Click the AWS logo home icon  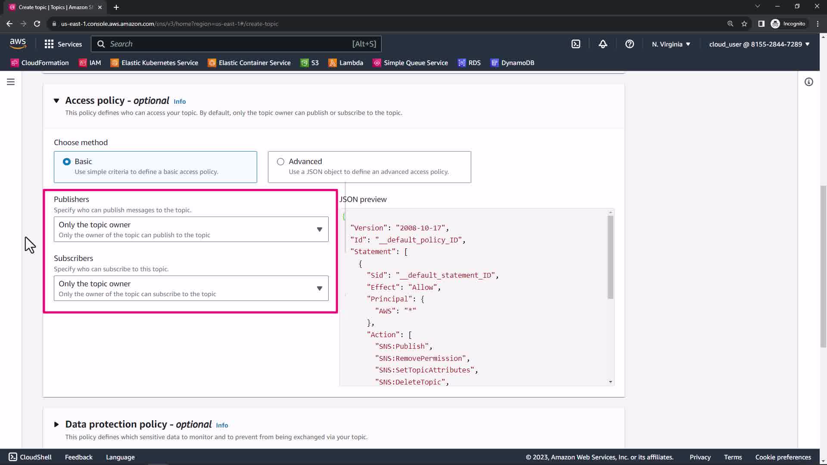18,43
